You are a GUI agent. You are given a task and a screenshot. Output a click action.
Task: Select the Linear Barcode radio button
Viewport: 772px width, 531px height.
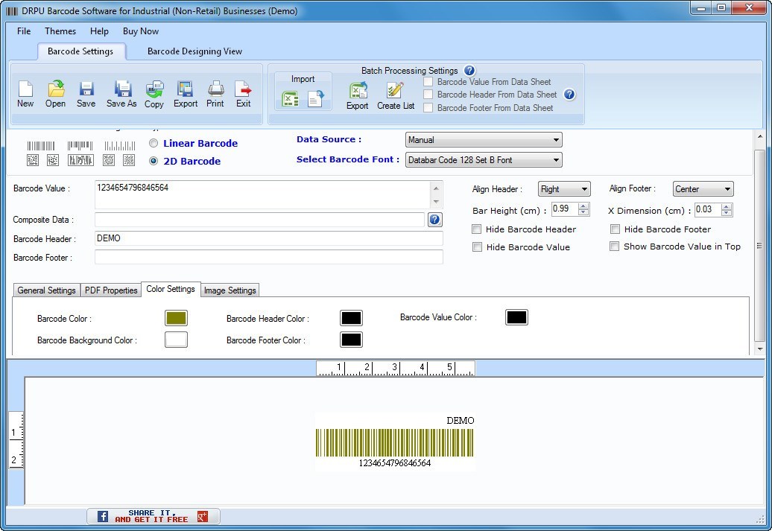pos(154,143)
